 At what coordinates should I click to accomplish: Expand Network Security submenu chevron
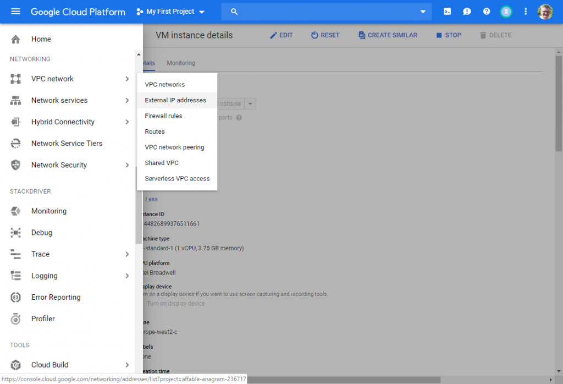click(x=127, y=165)
